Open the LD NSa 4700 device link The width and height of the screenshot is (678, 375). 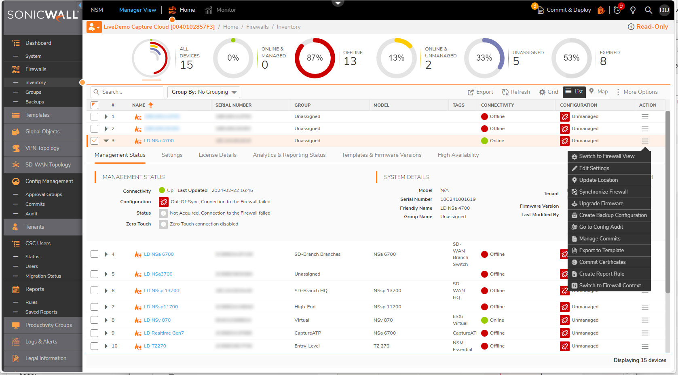click(x=159, y=141)
